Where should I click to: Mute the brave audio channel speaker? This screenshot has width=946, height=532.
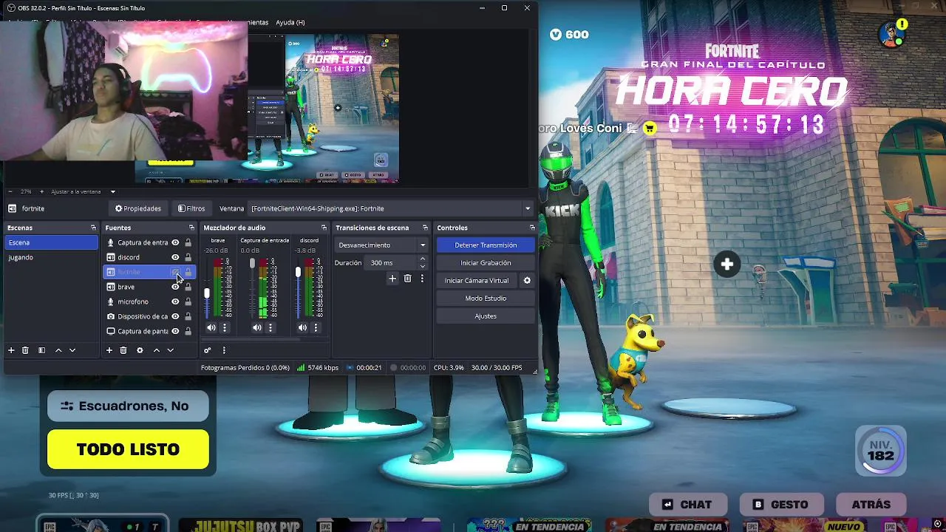pos(211,327)
